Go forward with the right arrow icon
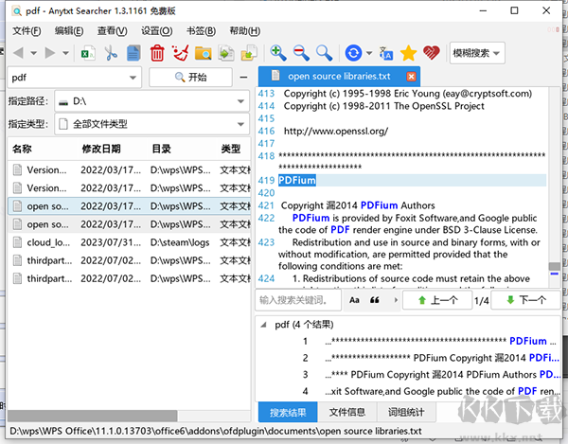This screenshot has width=568, height=444. pyautogui.click(x=50, y=53)
